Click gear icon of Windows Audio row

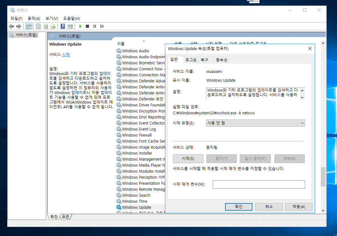point(119,51)
